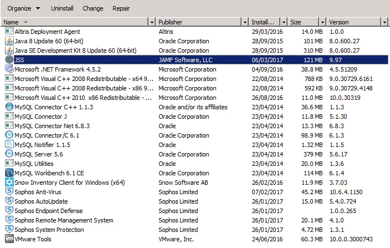Click the MySQL Notifier 1.1.5 icon
Image resolution: width=390 pixels, height=248 pixels.
[9, 145]
